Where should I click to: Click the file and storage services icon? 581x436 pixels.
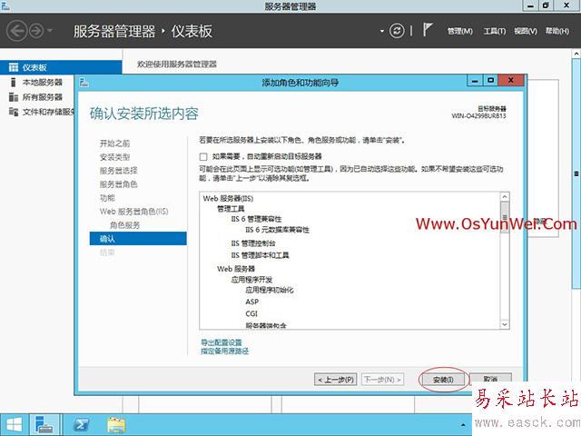click(14, 112)
